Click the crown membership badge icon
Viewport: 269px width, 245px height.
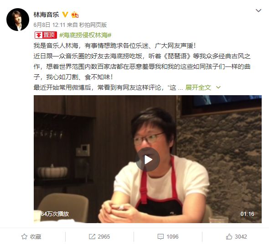coord(75,15)
